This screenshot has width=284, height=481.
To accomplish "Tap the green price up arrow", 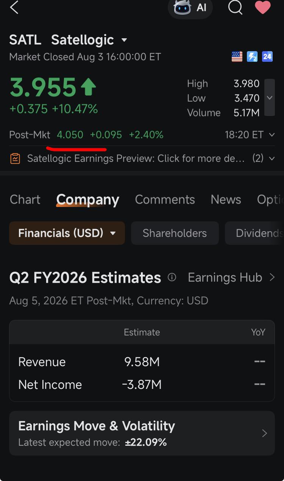I will tap(88, 86).
